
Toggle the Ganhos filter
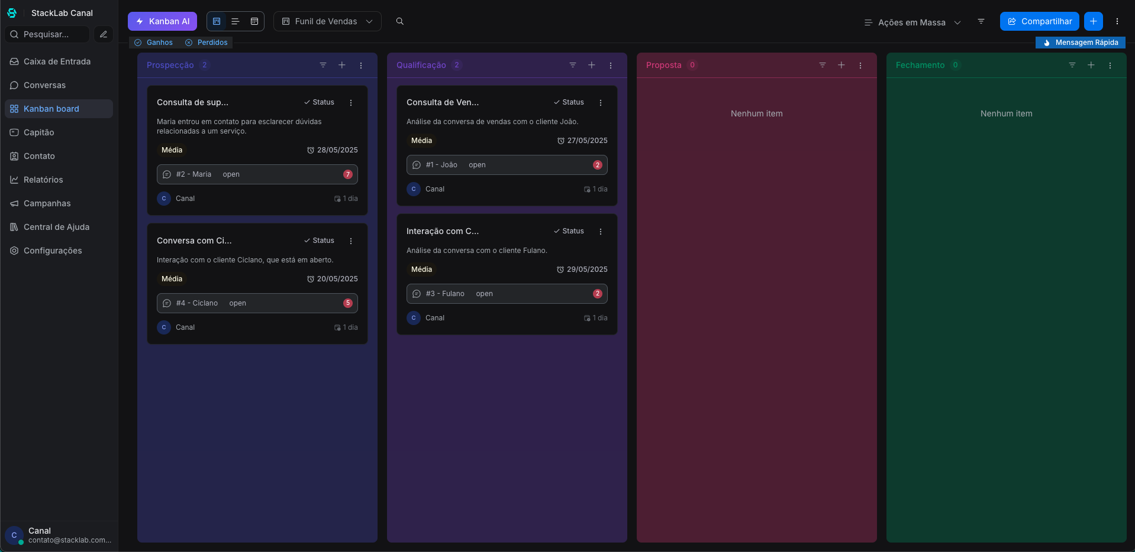click(154, 43)
